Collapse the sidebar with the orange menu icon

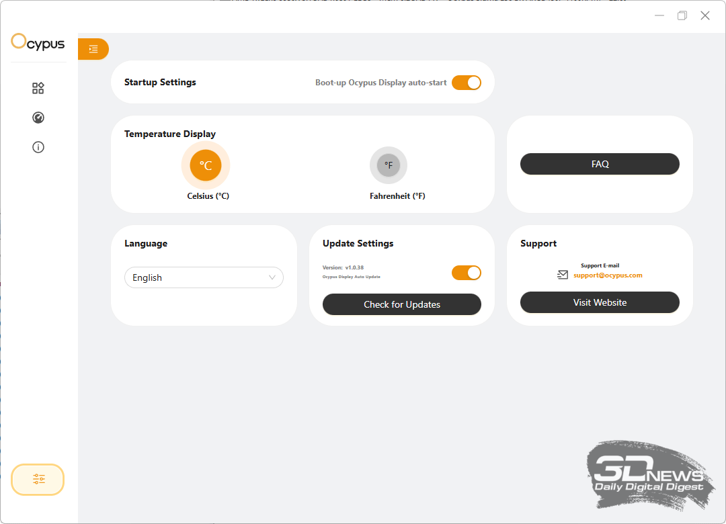(93, 49)
